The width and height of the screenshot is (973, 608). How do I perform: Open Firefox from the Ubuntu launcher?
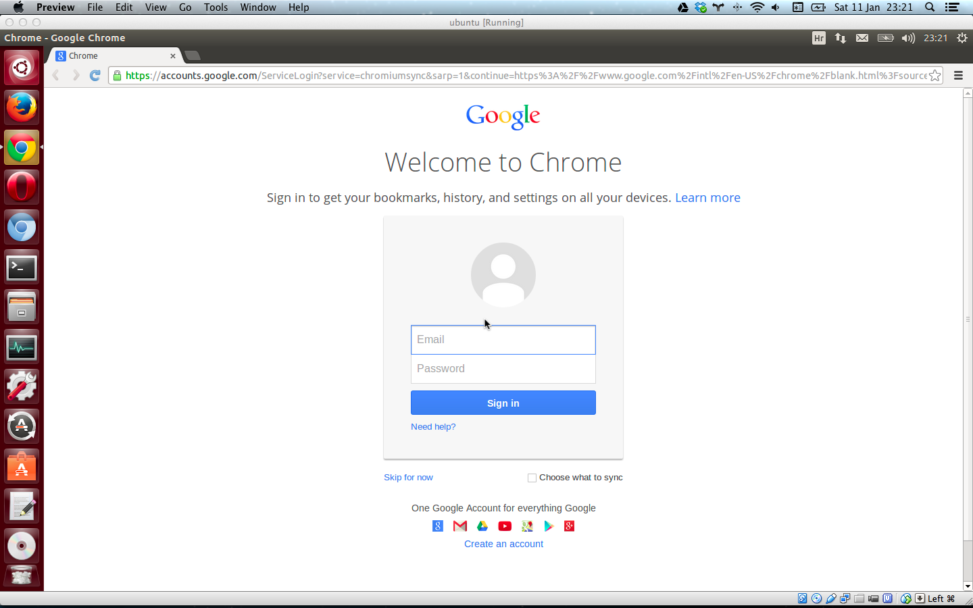pyautogui.click(x=22, y=107)
